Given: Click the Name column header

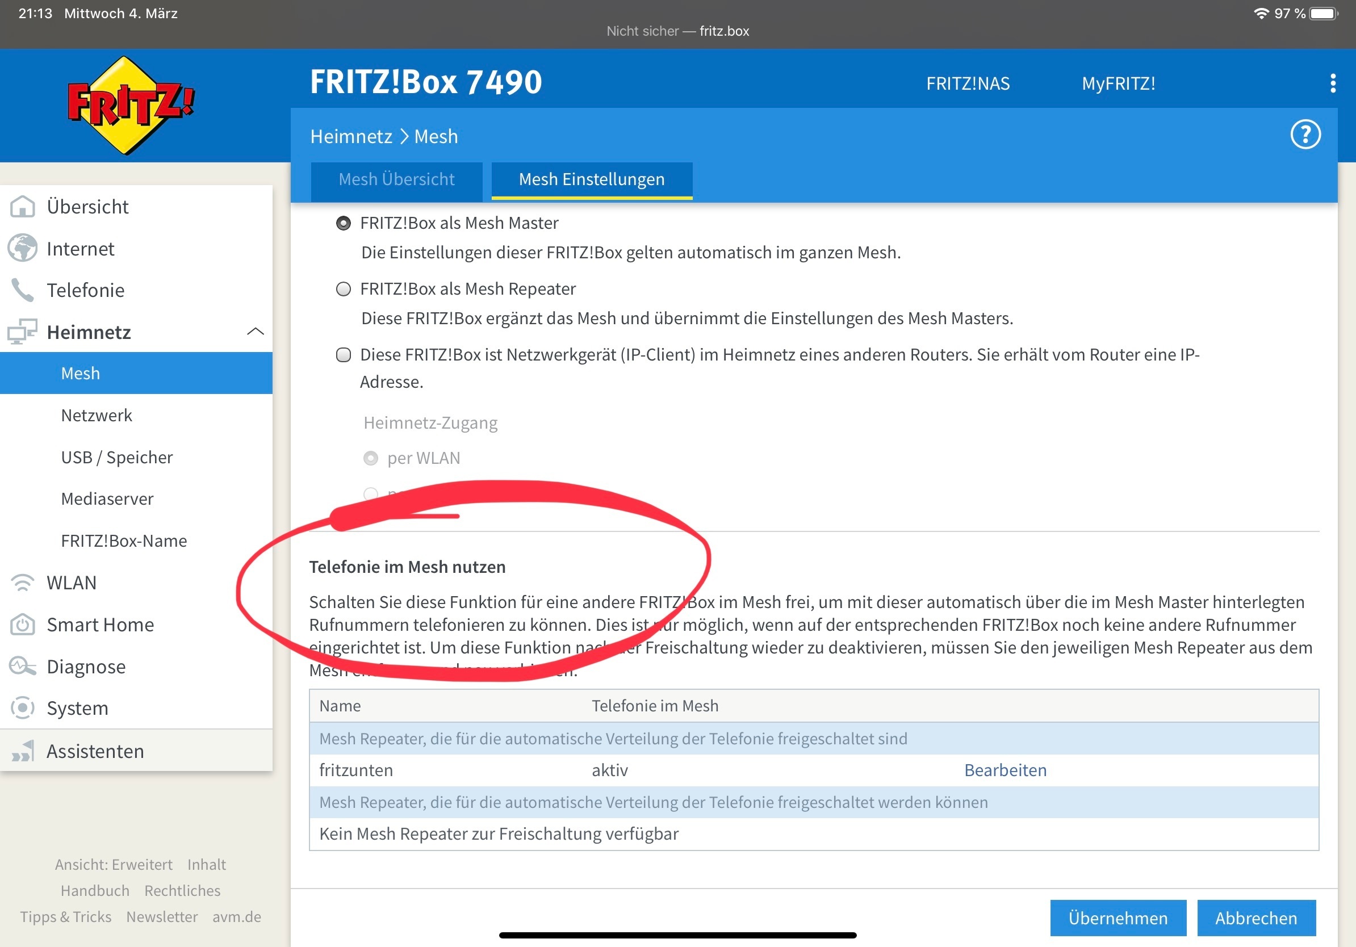Looking at the screenshot, I should point(340,706).
